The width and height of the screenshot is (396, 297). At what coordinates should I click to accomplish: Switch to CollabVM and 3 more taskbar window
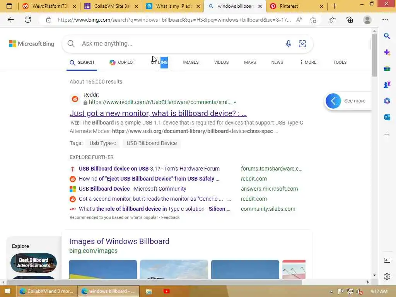click(47, 291)
